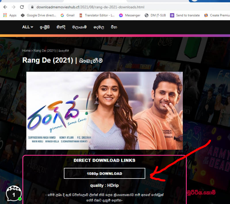Open the Gmail bookmark

coord(68,15)
